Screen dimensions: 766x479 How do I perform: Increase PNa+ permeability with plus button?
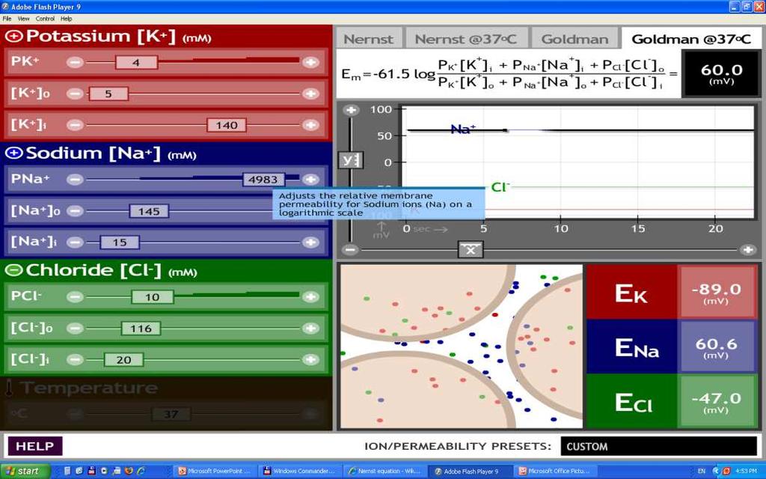click(310, 180)
